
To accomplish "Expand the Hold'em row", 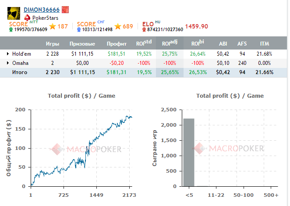I will tap(8, 53).
